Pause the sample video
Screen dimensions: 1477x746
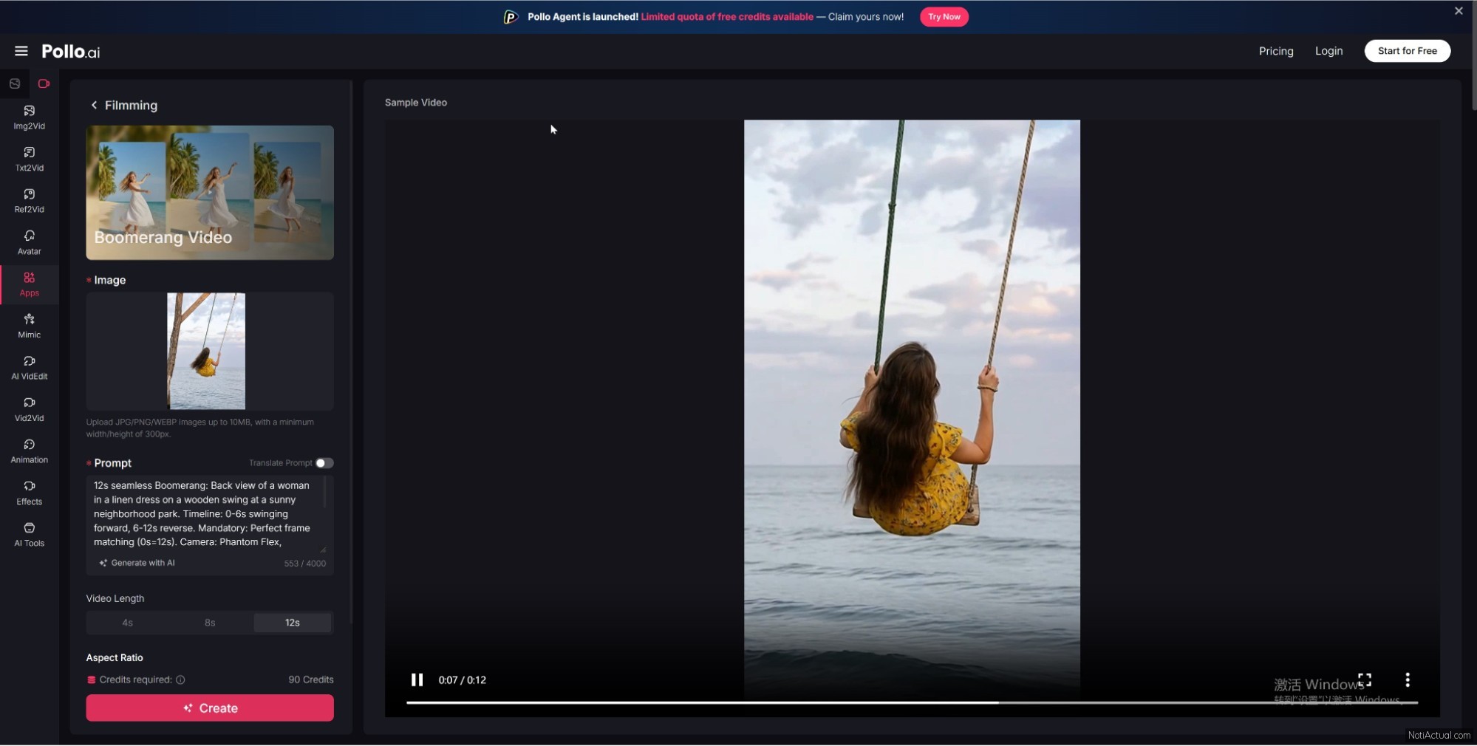click(417, 680)
